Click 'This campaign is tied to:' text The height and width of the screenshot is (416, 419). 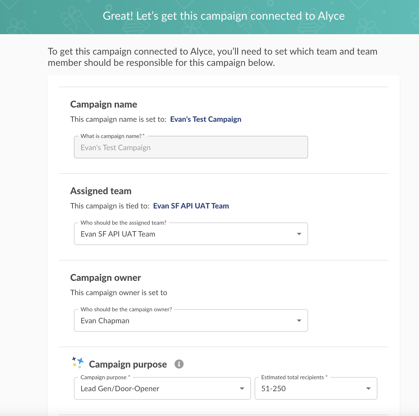[110, 206]
